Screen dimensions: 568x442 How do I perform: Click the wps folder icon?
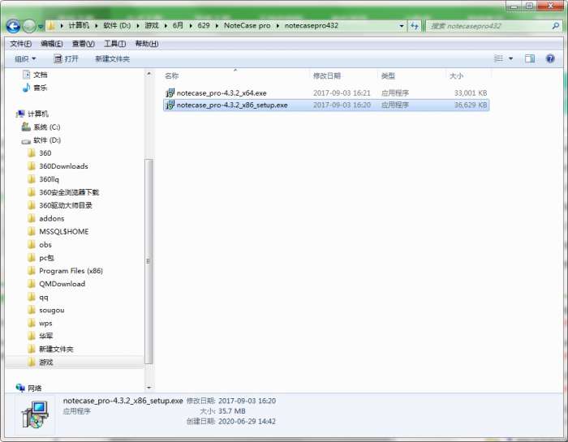[x=32, y=323]
